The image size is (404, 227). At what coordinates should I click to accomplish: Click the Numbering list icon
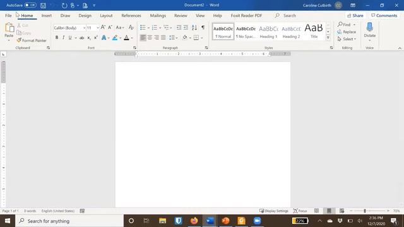click(155, 27)
